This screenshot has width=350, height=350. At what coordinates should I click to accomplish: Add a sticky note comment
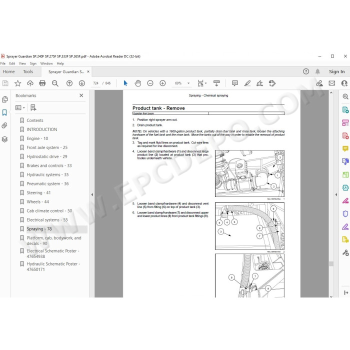point(235,83)
